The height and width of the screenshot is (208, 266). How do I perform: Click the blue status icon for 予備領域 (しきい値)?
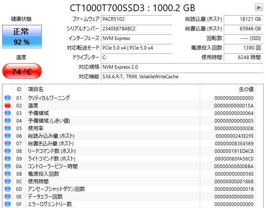pyautogui.click(x=8, y=121)
